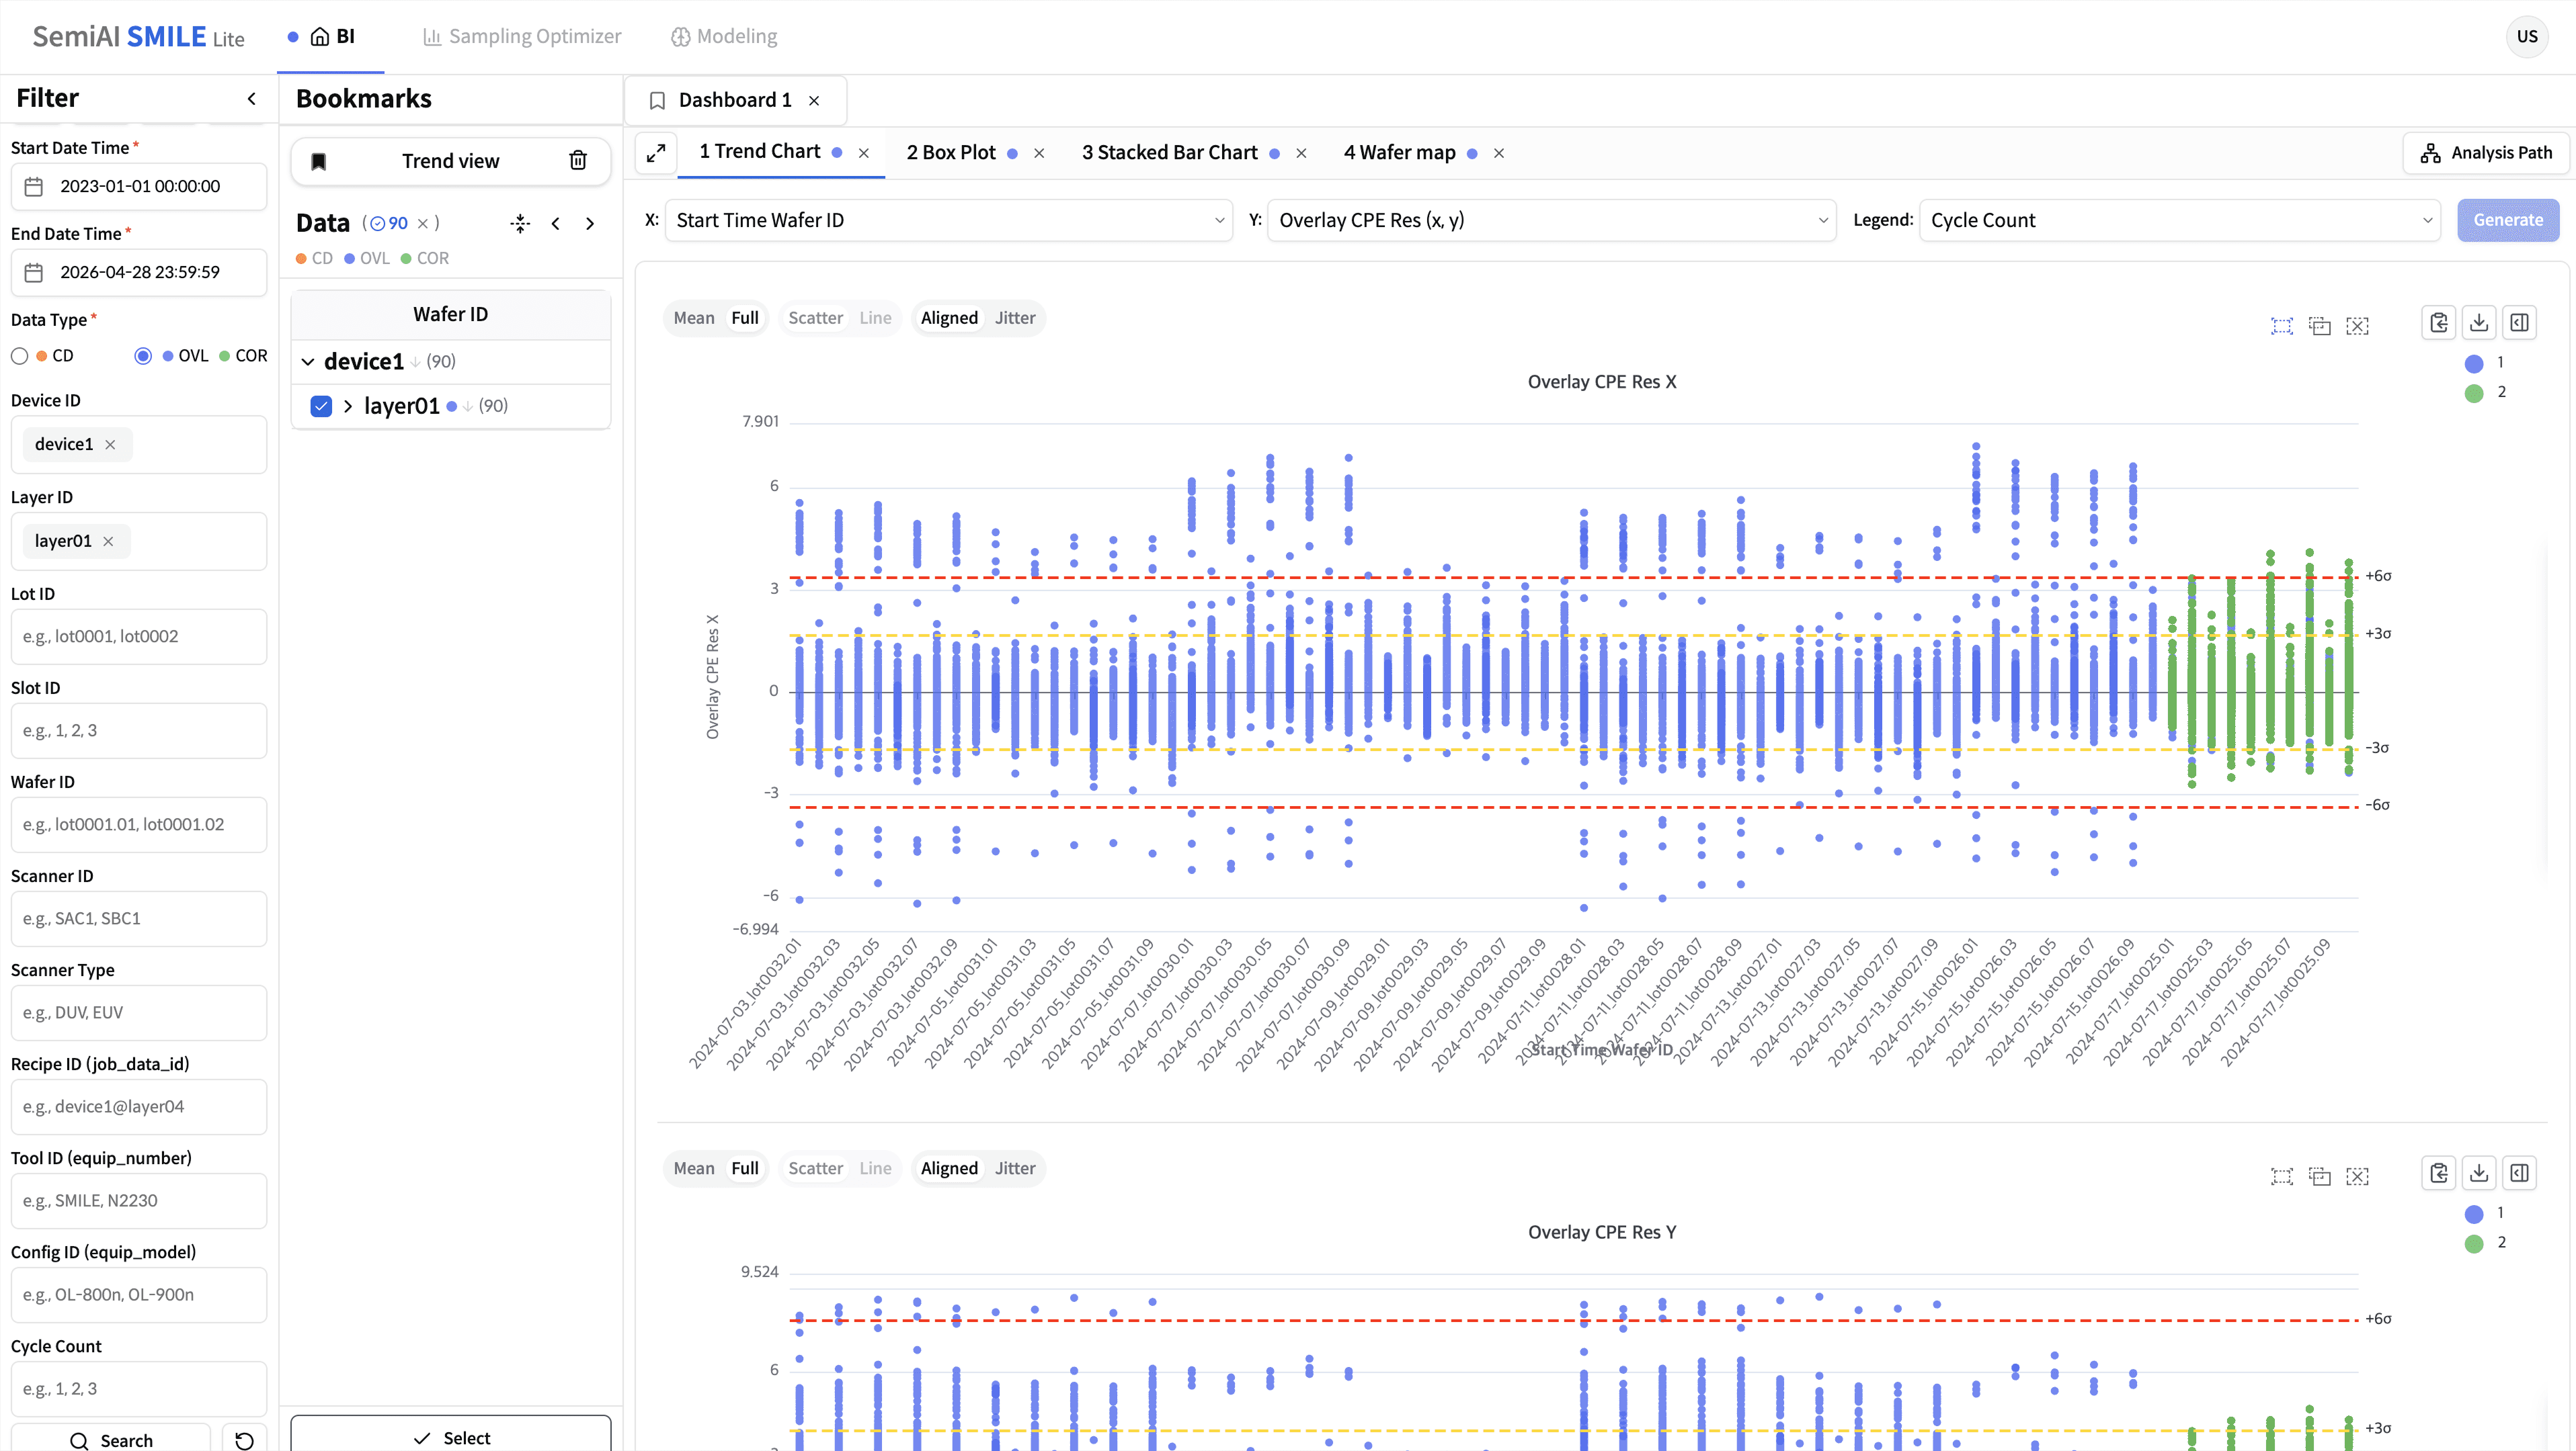Click the Lot ID input field
Viewport: 2576px width, 1451px height.
139,637
